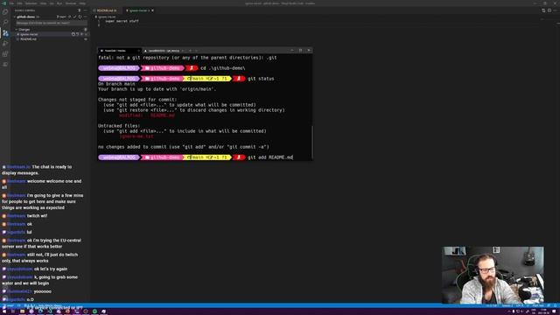The height and width of the screenshot is (315, 560).
Task: Open the Run and Debug view
Action: [5, 43]
